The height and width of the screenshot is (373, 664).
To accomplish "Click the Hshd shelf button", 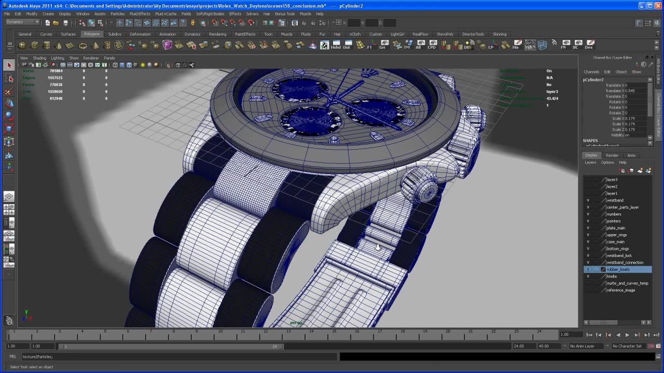I will (336, 45).
